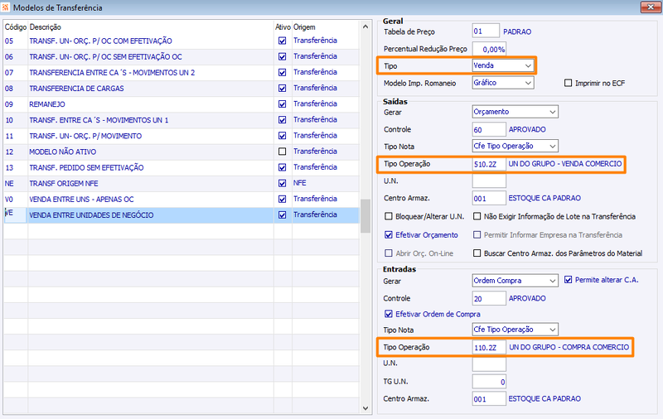The image size is (663, 419).
Task: Select row TRANSFERENCIA DE CARGAS
Action: (181, 89)
